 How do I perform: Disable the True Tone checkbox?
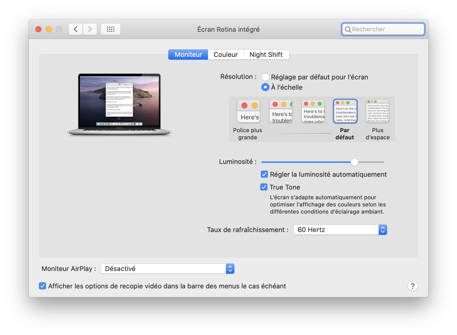(264, 187)
